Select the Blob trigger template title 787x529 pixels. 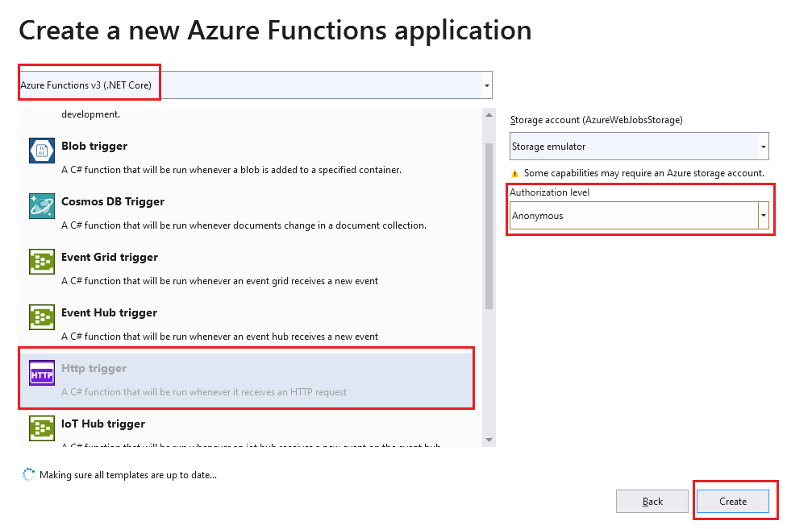tap(94, 146)
